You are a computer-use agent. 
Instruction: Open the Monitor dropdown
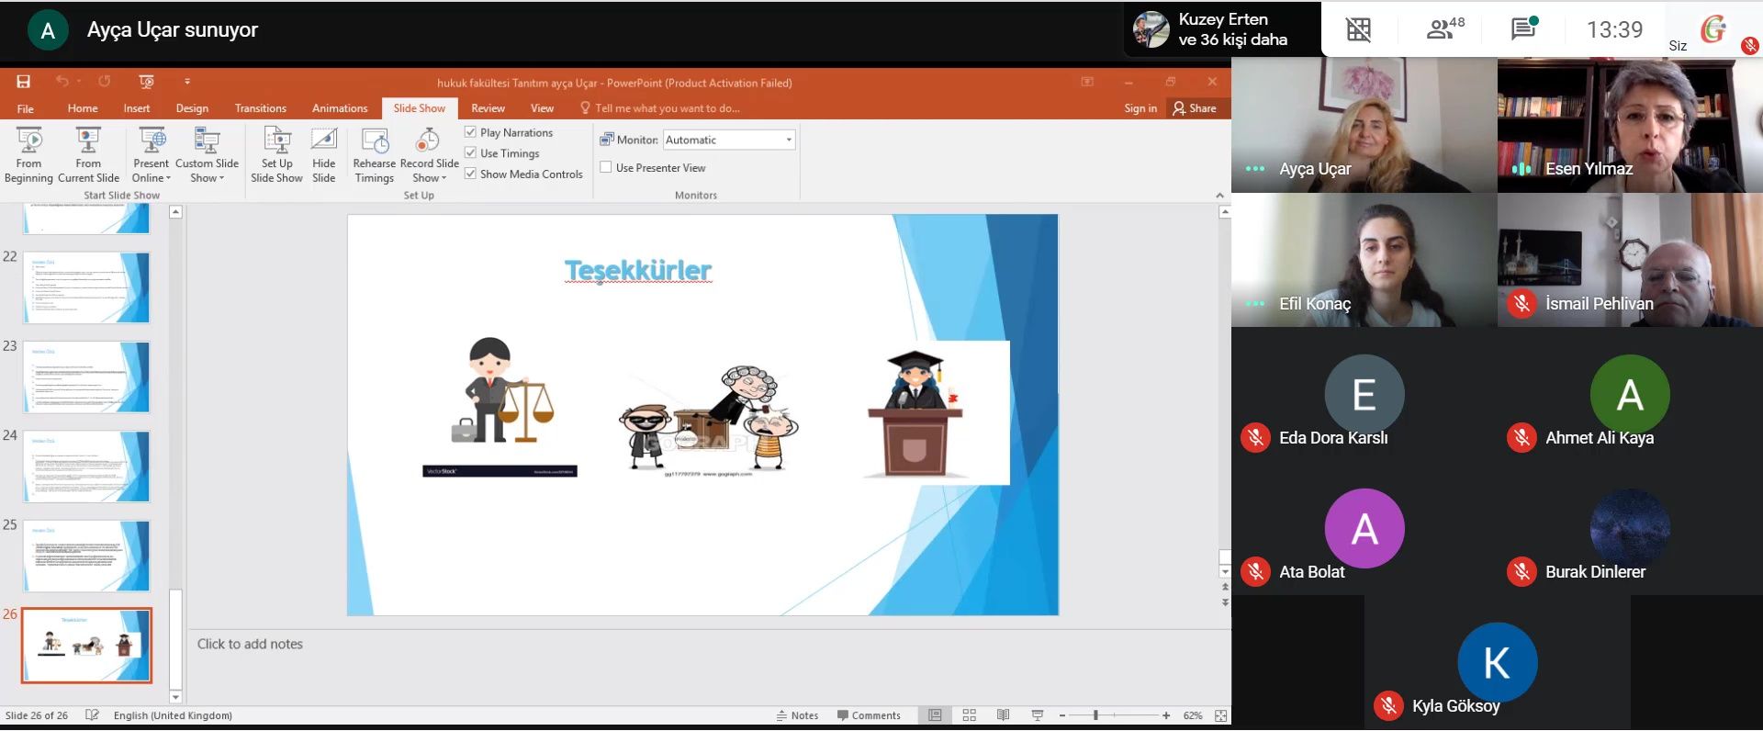pyautogui.click(x=788, y=140)
